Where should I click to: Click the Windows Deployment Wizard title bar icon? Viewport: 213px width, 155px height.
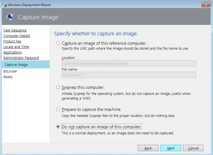[x=5, y=5]
